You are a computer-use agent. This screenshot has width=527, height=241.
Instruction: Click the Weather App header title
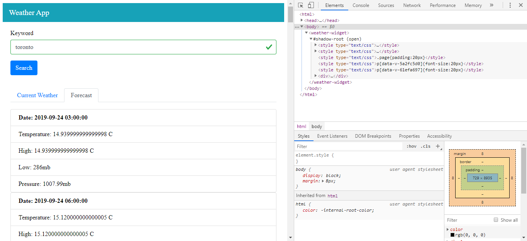click(x=29, y=13)
